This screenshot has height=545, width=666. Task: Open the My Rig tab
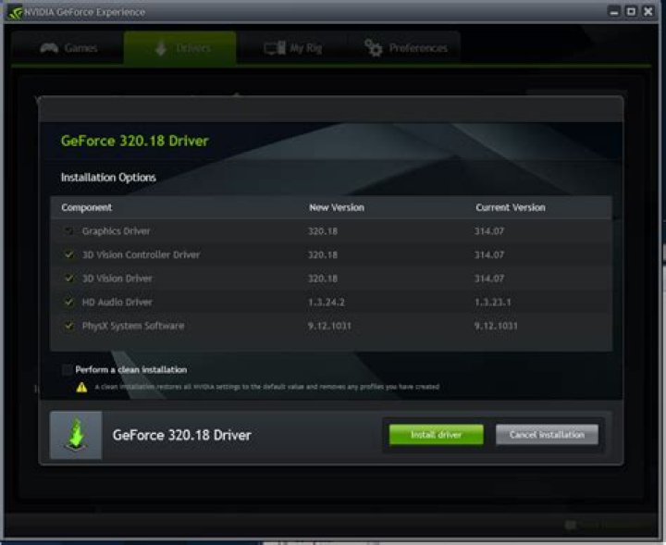(292, 48)
